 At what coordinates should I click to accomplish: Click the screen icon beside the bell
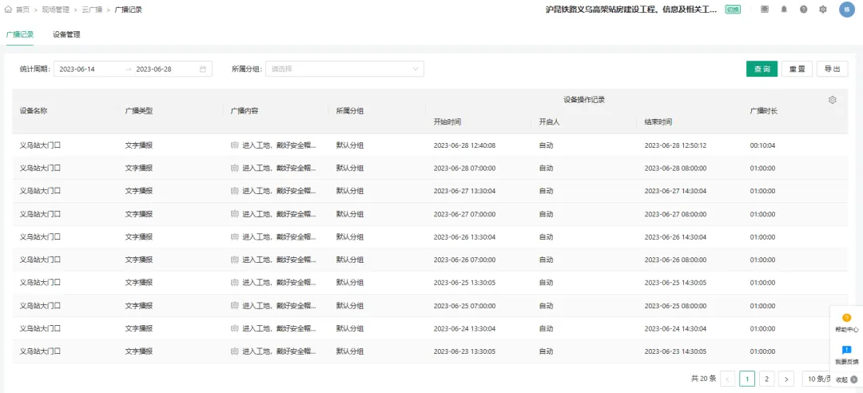coord(765,10)
